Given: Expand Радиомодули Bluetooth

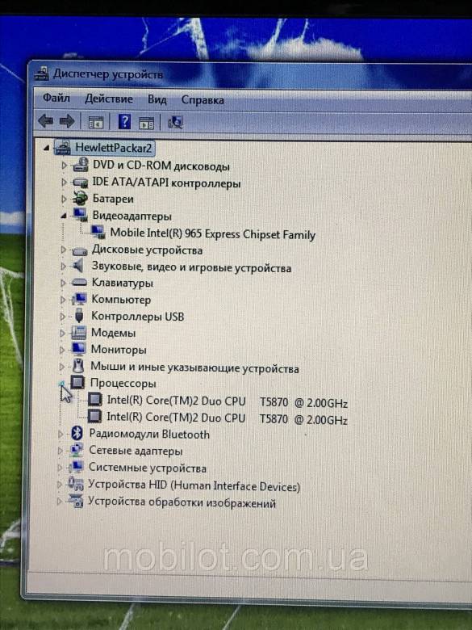Looking at the screenshot, I should coord(61,434).
